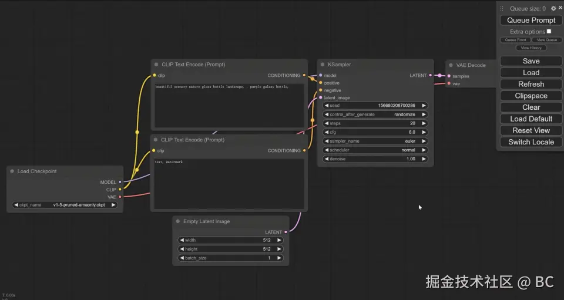Image resolution: width=564 pixels, height=300 pixels.
Task: Click the positive prompt text area
Action: pyautogui.click(x=229, y=105)
